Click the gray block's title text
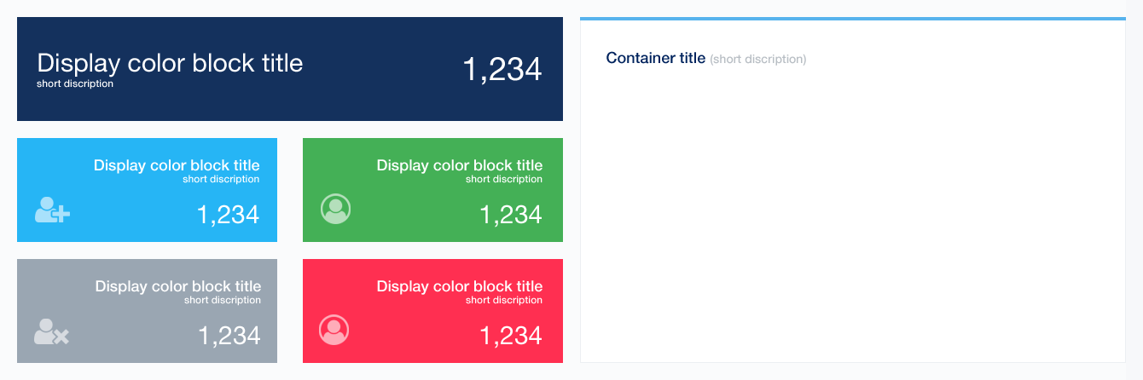Viewport: 1143px width, 380px height. [177, 286]
